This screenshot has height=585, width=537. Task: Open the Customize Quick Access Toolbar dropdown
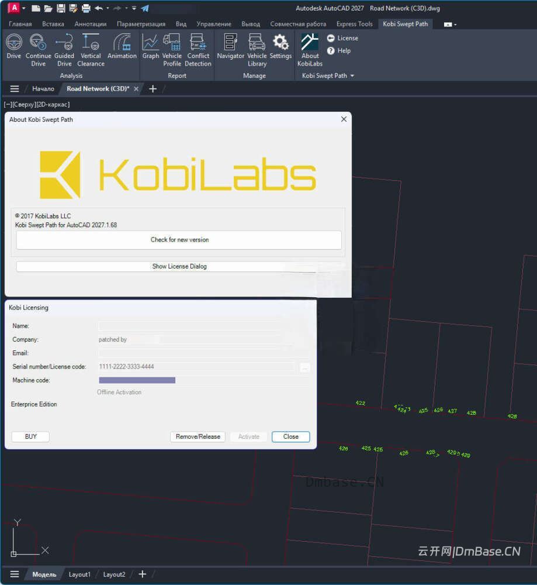[x=134, y=8]
